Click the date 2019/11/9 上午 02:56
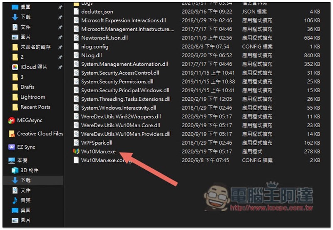 207,38
